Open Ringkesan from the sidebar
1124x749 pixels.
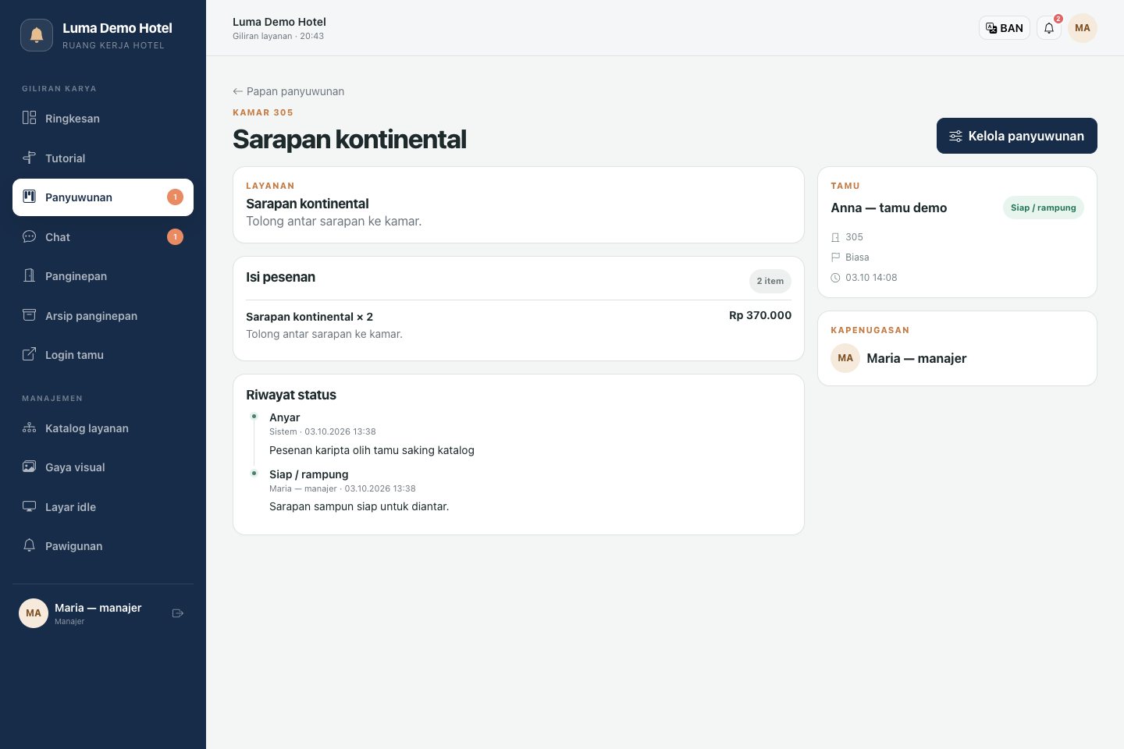pyautogui.click(x=103, y=119)
